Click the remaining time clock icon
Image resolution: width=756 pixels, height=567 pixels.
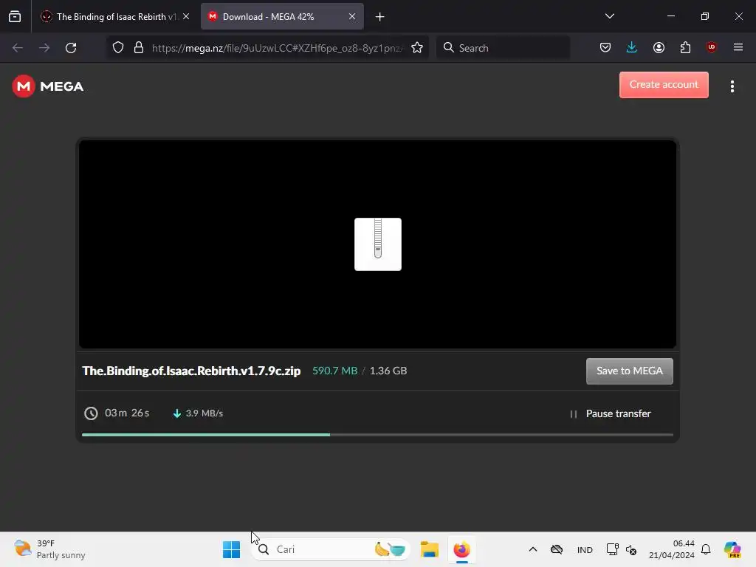coord(91,413)
